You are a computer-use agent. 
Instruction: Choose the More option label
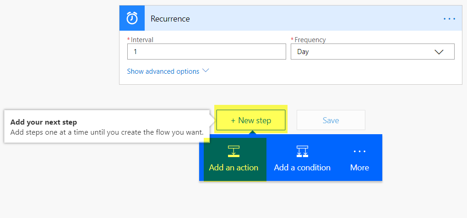[359, 167]
